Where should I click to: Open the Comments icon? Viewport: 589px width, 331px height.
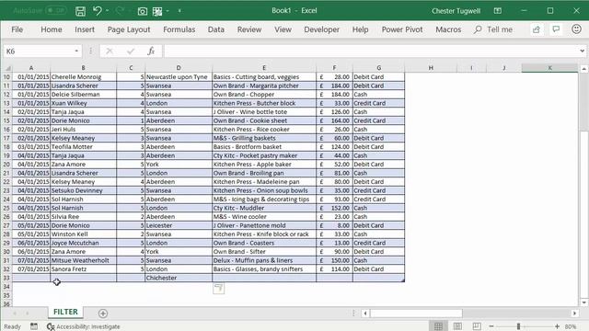[556, 29]
